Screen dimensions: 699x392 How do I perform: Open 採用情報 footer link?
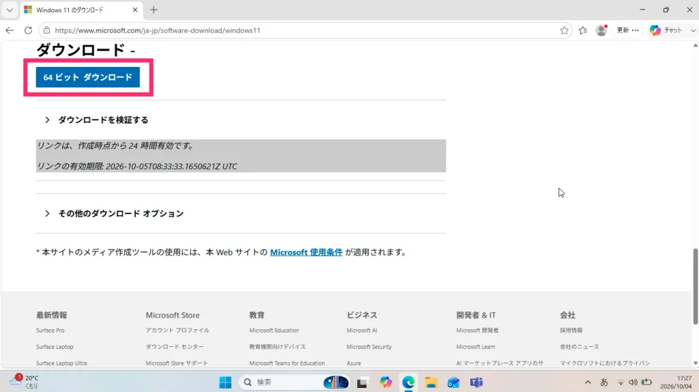571,331
